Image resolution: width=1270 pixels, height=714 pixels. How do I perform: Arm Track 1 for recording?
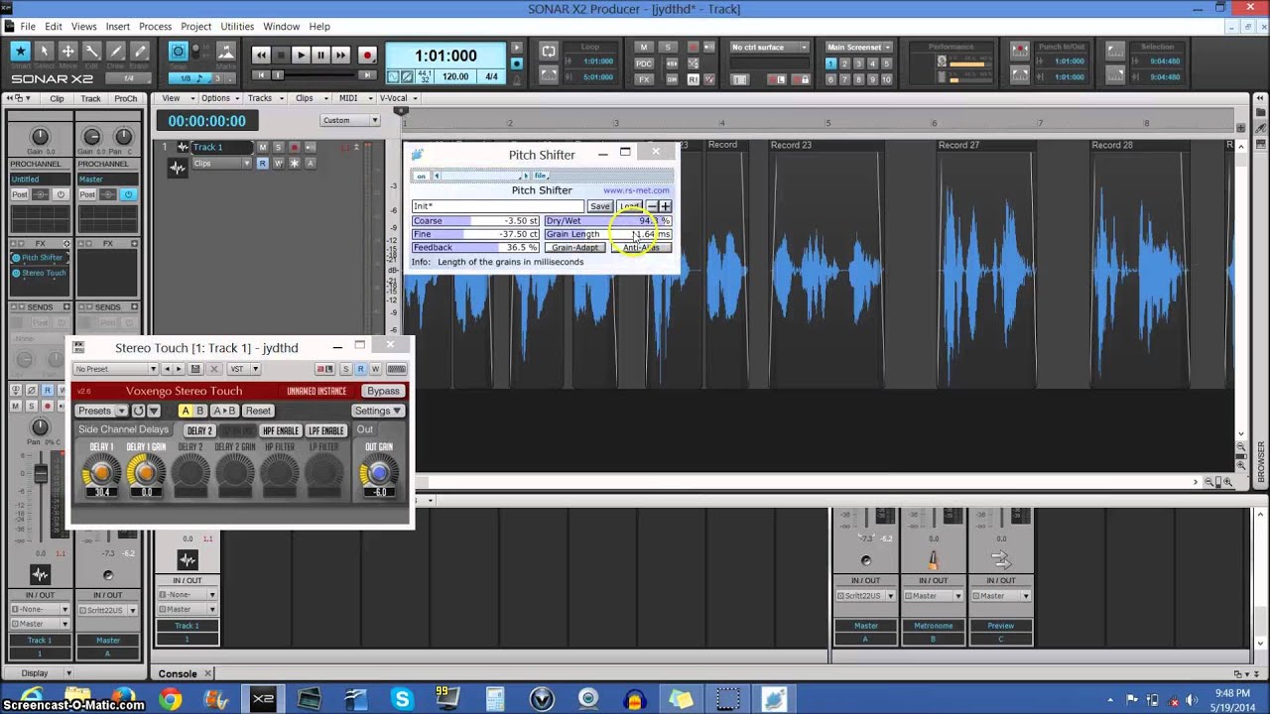tap(295, 147)
